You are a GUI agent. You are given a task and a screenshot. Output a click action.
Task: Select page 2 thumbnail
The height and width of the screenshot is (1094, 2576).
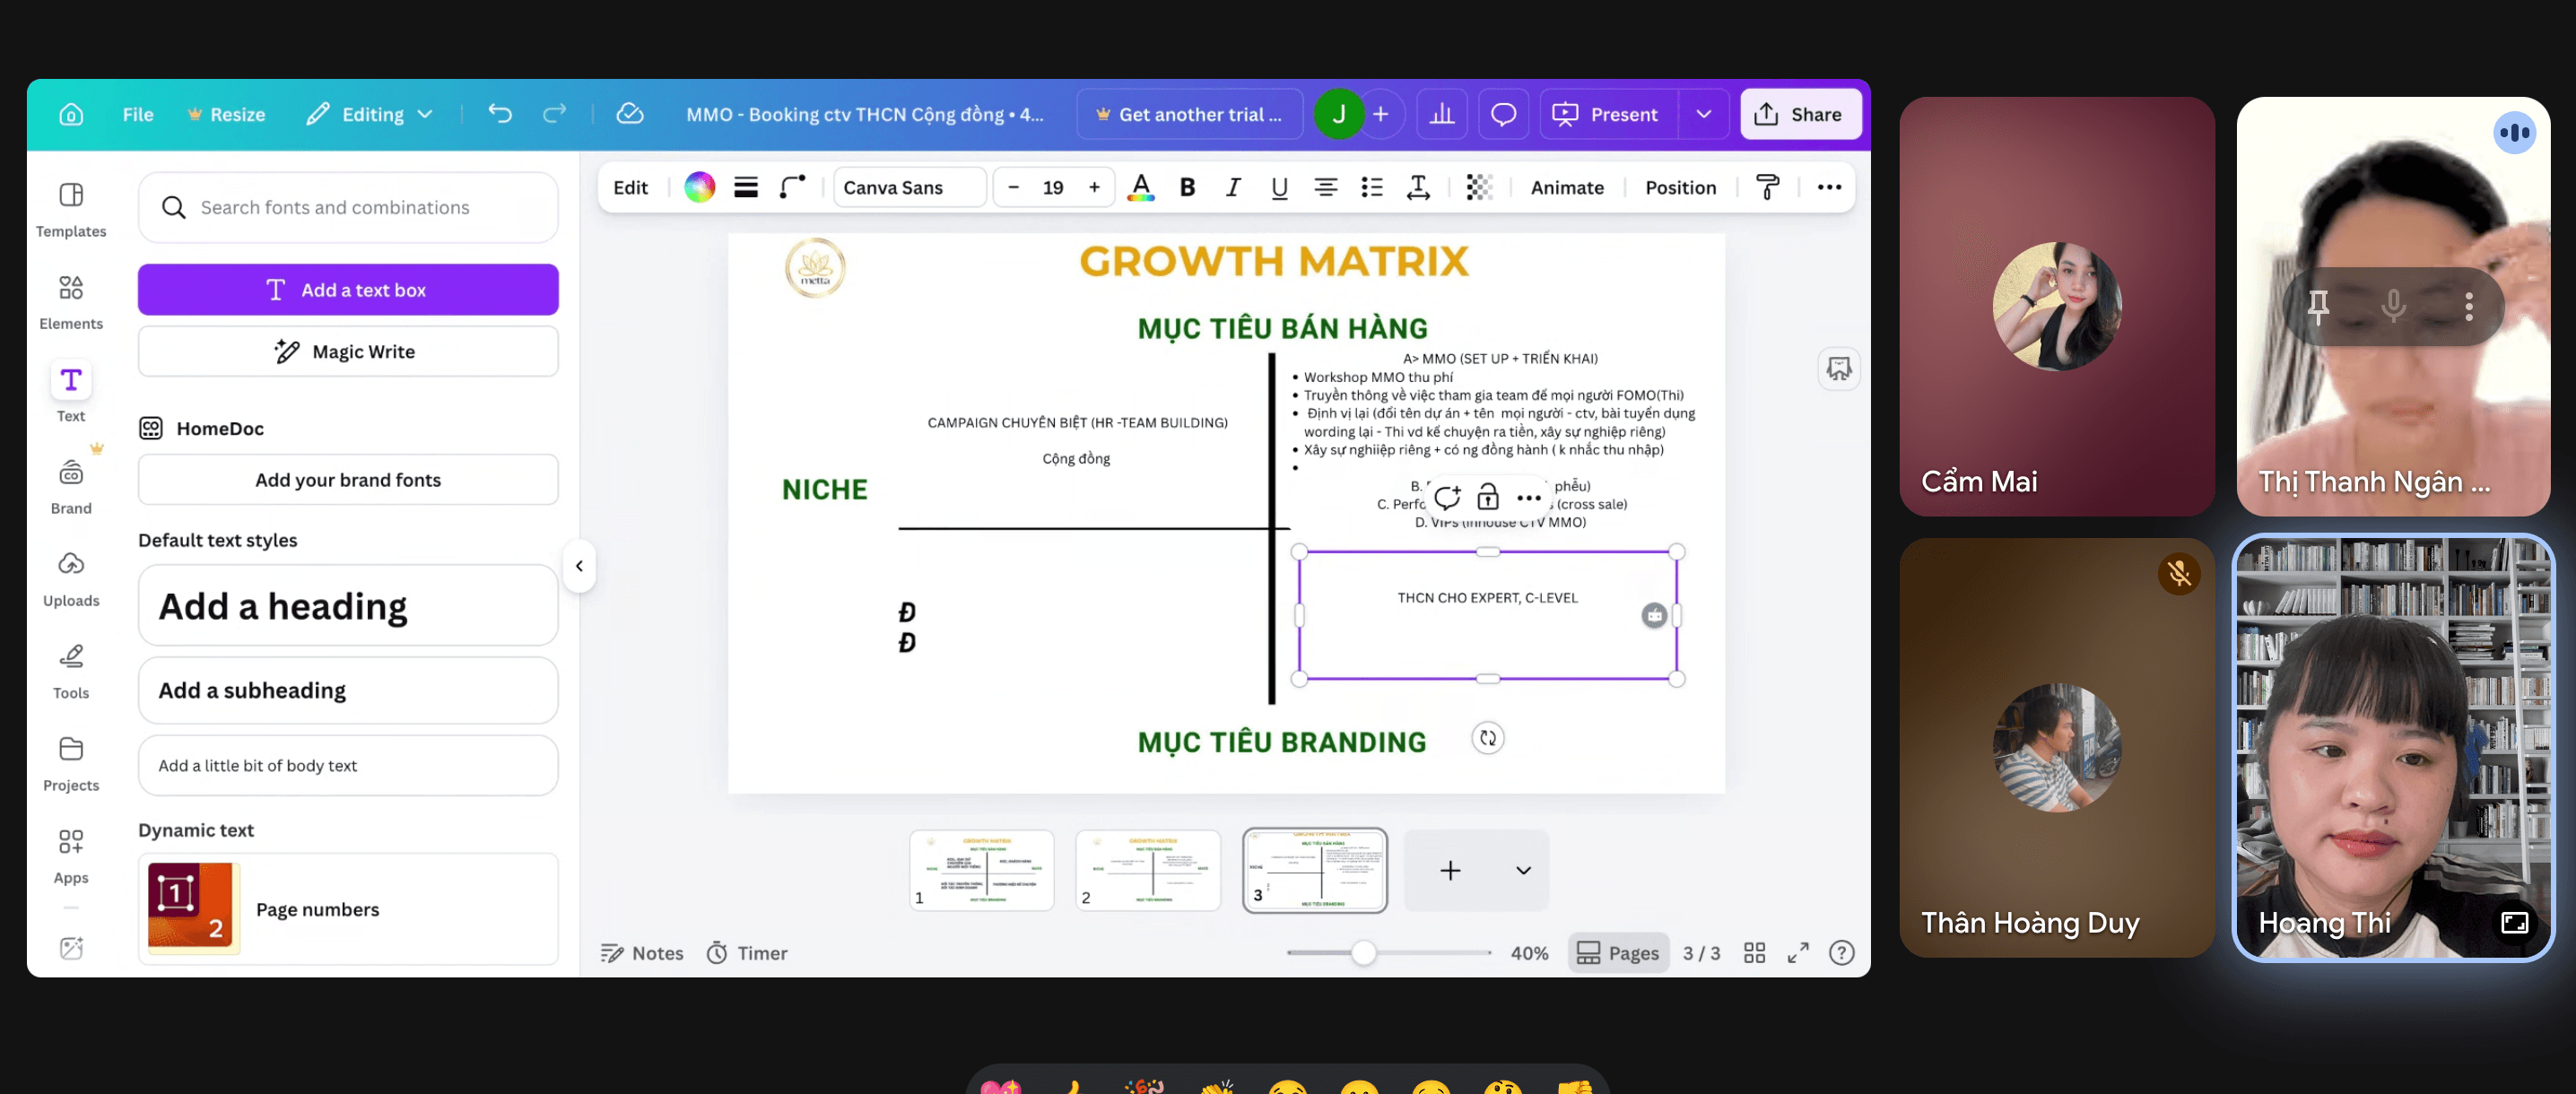(x=1148, y=869)
